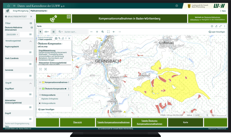Click the home icon in header
This screenshot has width=231, height=137.
(x=8, y=6)
